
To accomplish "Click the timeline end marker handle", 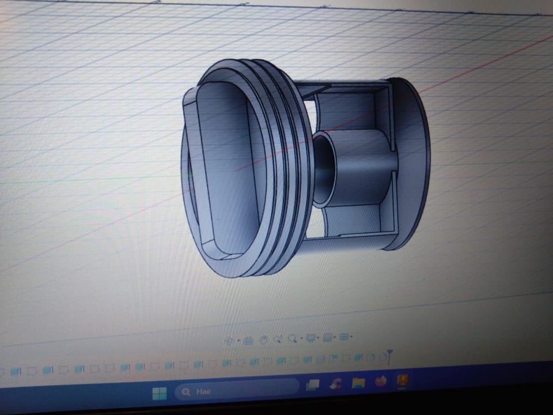I will (389, 356).
